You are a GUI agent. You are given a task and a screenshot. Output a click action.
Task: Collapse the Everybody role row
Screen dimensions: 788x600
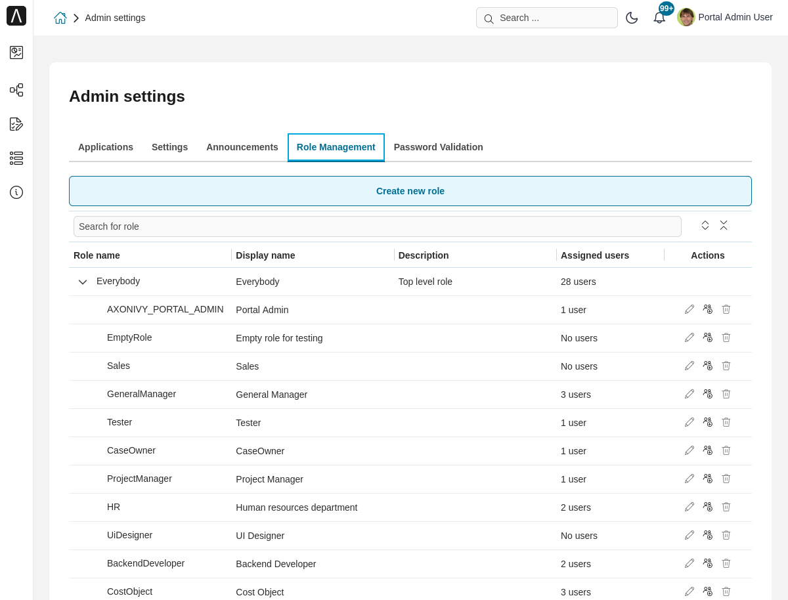[83, 282]
